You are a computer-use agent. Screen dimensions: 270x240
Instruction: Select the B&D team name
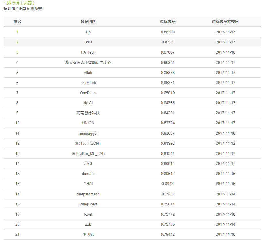tap(88, 42)
